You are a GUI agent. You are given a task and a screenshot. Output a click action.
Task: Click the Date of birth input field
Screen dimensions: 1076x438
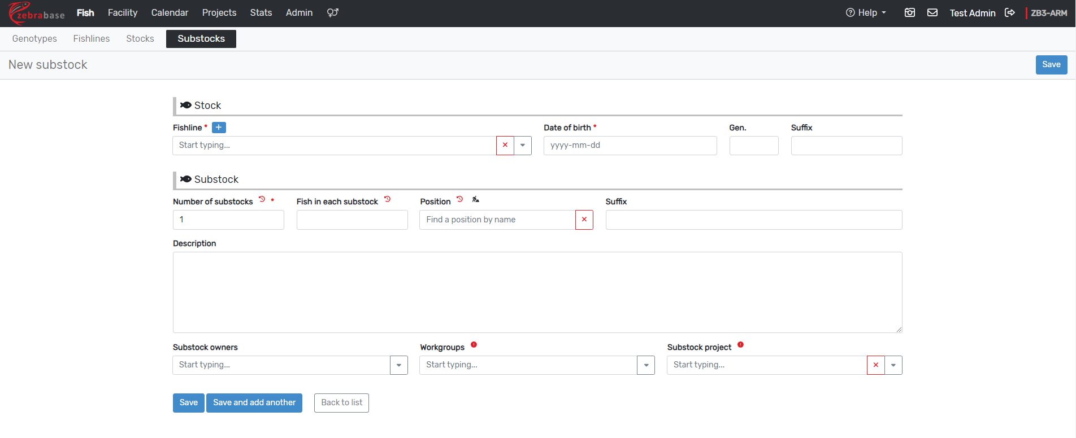coord(630,145)
